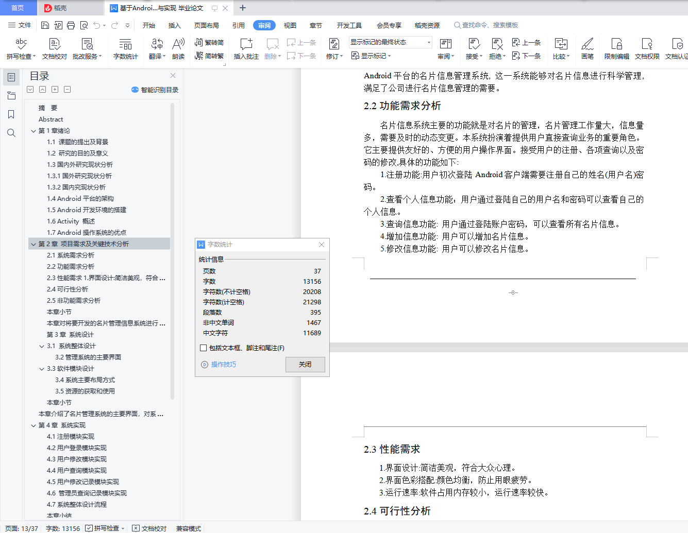This screenshot has width=688, height=533.
Task: Click the 页面: 13/37 status bar entry
Action: point(22,528)
